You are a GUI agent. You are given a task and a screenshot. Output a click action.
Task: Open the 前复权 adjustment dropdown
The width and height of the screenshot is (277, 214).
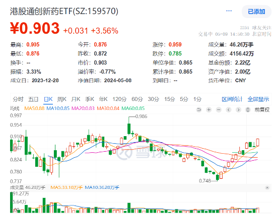[262, 110]
